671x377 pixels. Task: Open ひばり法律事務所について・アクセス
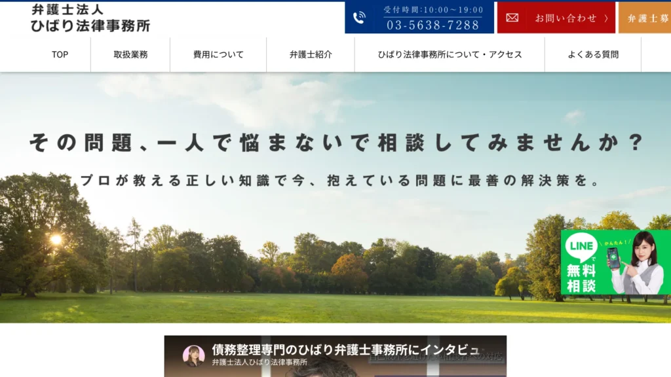450,55
